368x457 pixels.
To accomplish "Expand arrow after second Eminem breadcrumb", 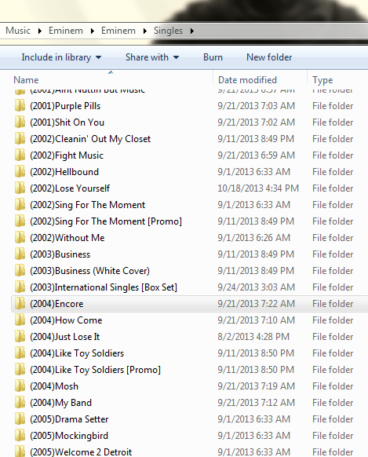I will pyautogui.click(x=145, y=31).
